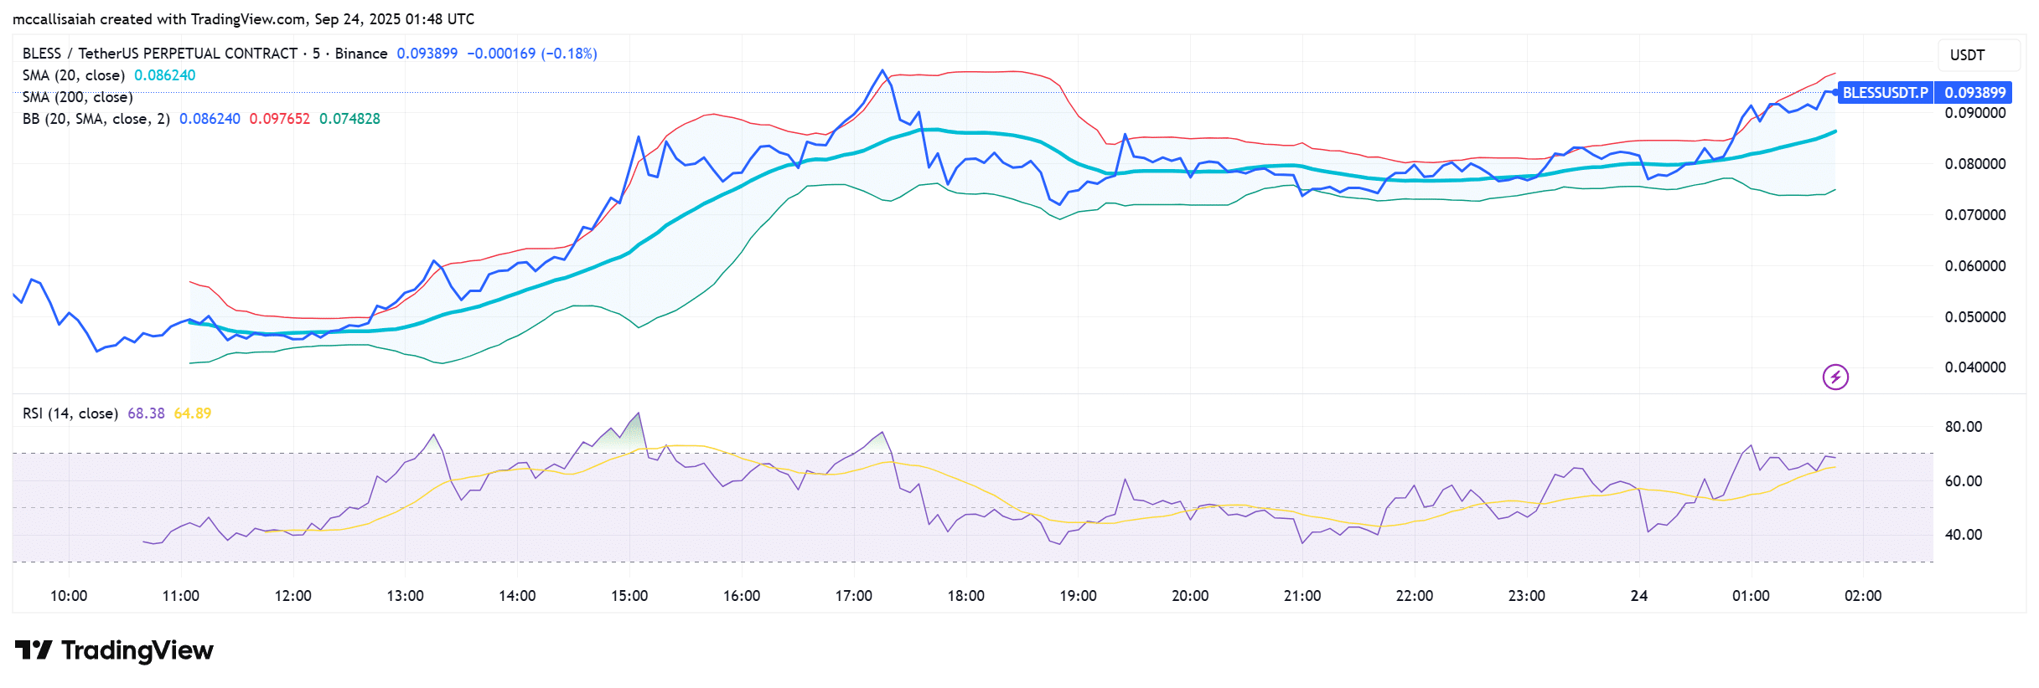Image resolution: width=2039 pixels, height=688 pixels.
Task: Click the BLESSUSDT.P price line label
Action: 1885,93
